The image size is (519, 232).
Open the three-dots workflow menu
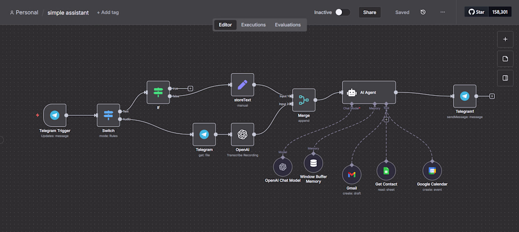point(443,12)
